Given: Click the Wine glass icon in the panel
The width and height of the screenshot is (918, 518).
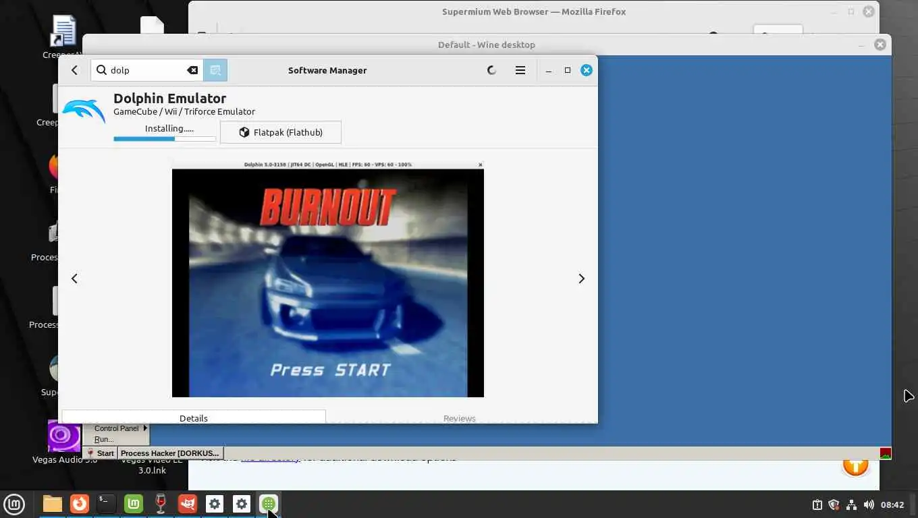Looking at the screenshot, I should [161, 504].
